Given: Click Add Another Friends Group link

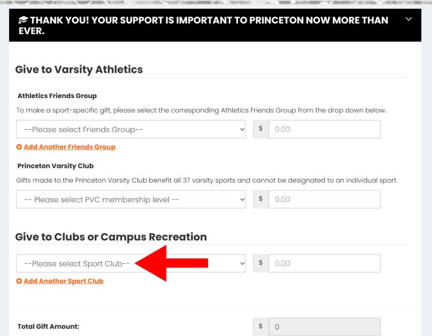Looking at the screenshot, I should (x=69, y=147).
